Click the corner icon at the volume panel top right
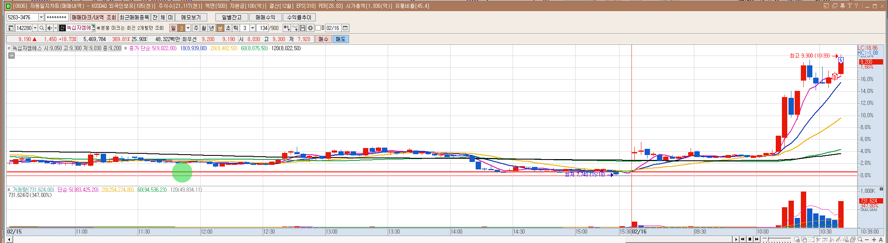 point(881,189)
